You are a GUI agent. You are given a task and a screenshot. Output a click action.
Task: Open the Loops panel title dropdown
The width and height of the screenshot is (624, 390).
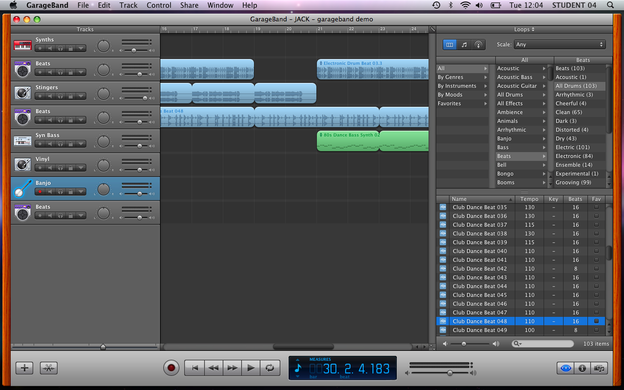(524, 29)
